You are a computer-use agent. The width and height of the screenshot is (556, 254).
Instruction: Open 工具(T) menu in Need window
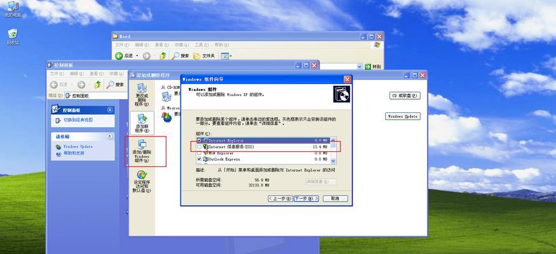coord(201,45)
